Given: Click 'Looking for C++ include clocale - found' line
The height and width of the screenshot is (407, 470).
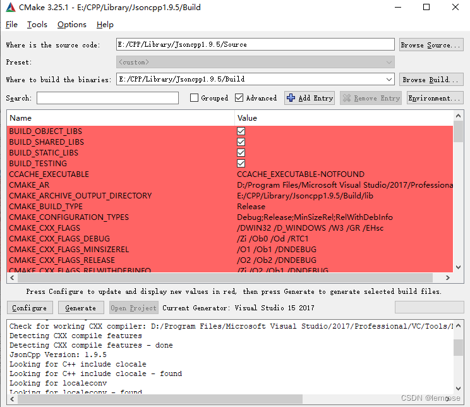Looking at the screenshot, I should [x=96, y=374].
